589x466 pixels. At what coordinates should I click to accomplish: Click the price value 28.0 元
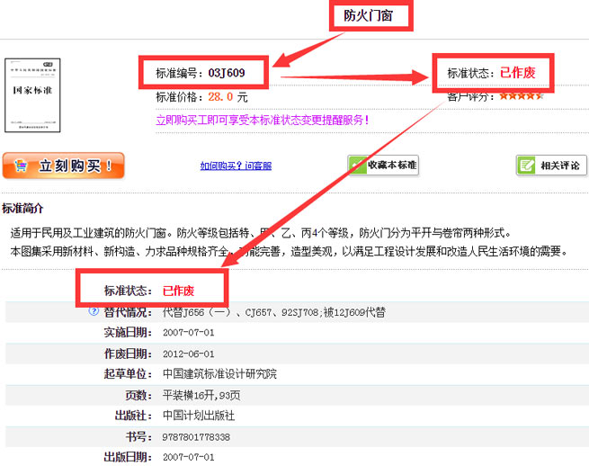[228, 96]
